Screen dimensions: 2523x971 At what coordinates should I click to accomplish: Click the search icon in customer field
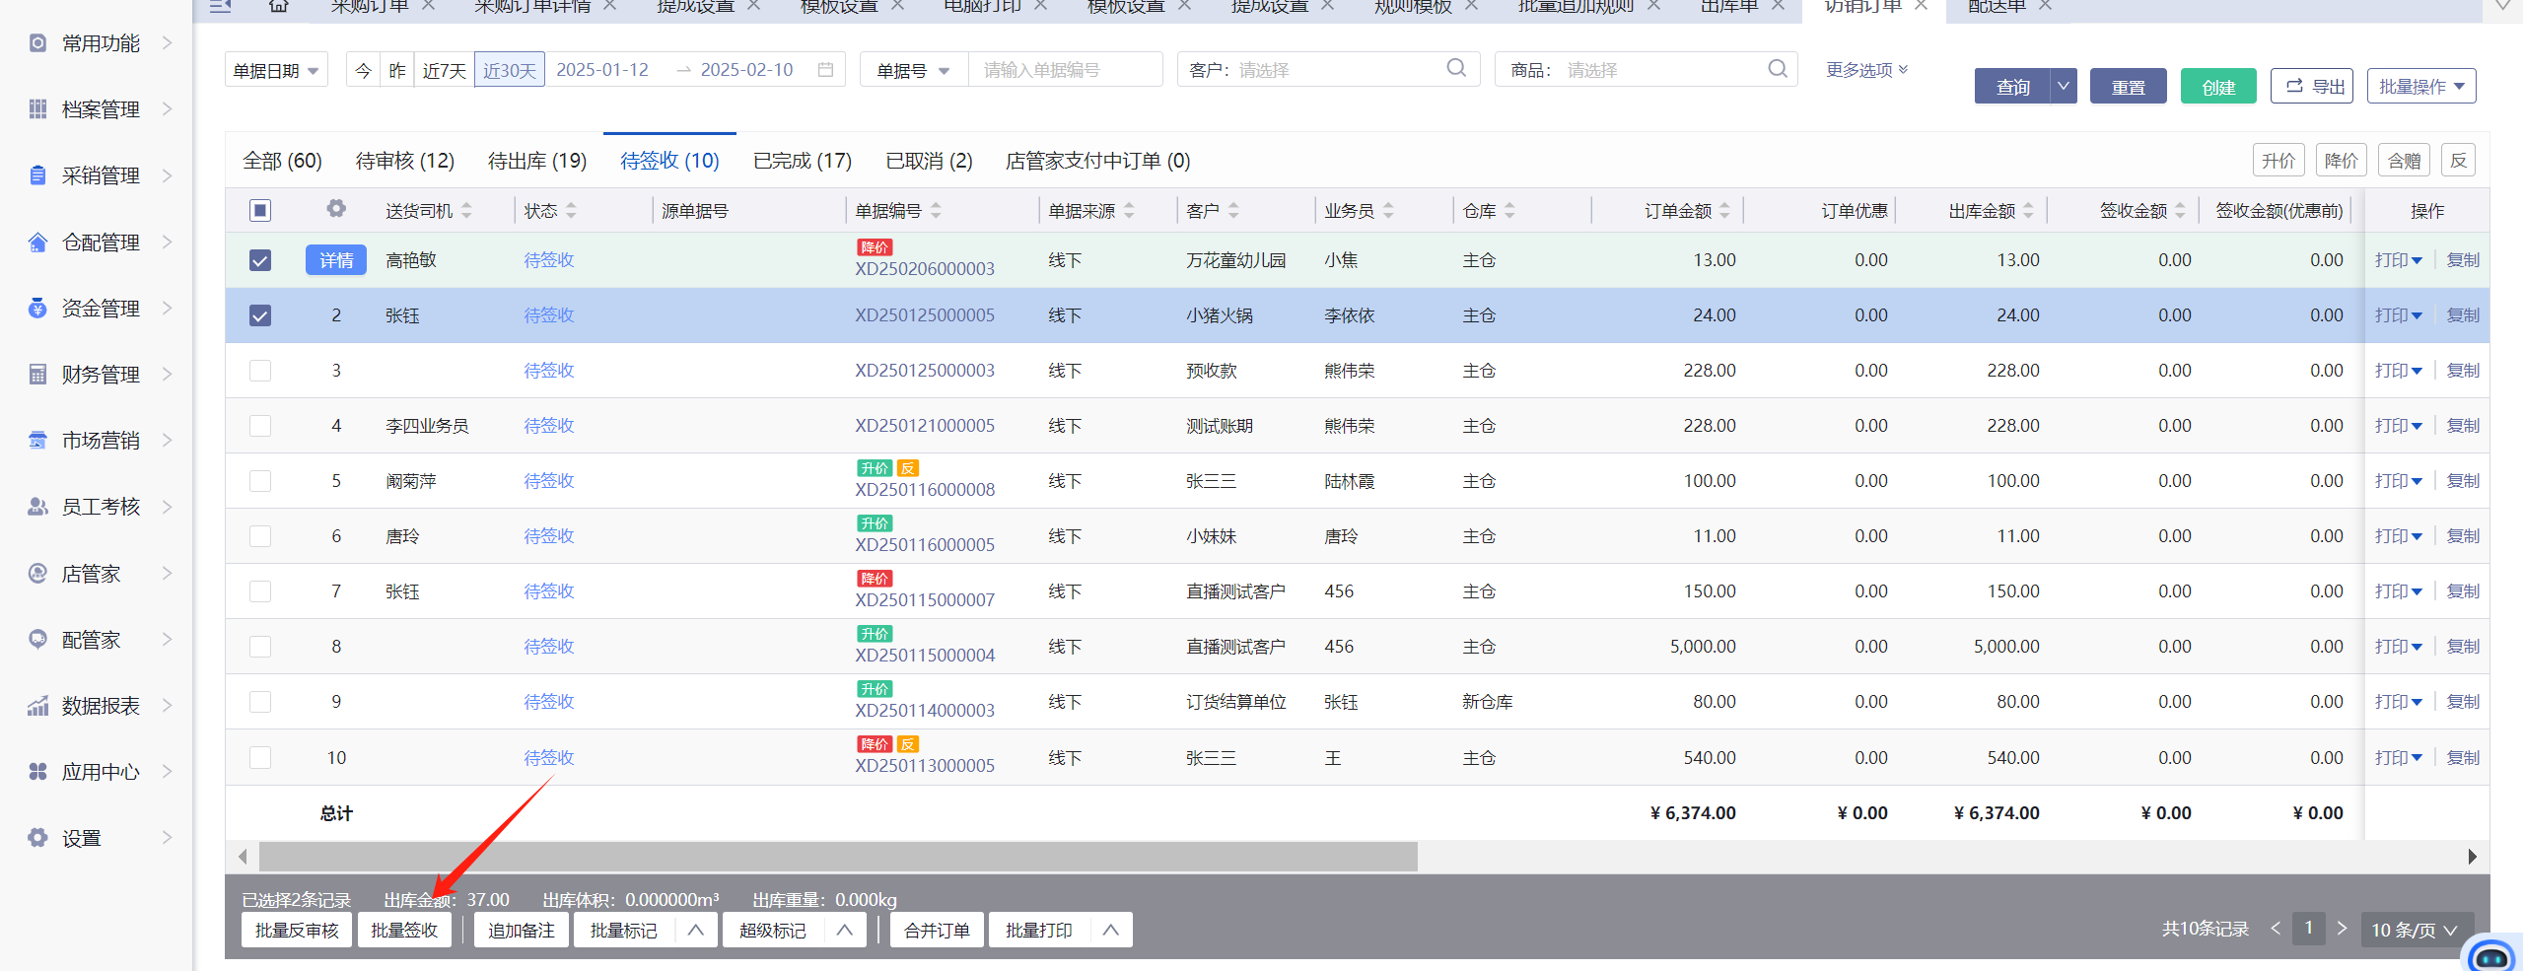coord(1455,69)
